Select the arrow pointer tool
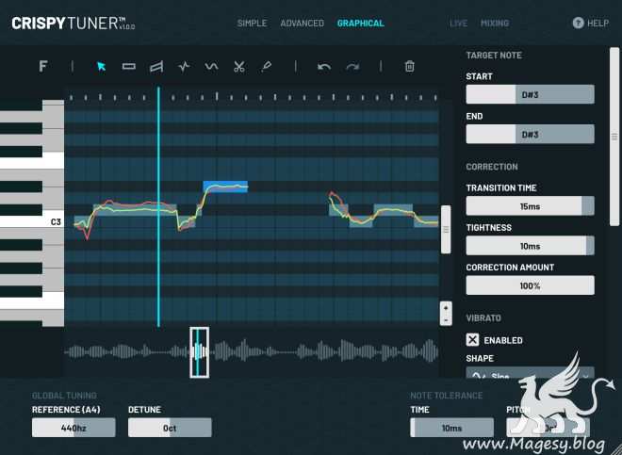 pos(101,66)
